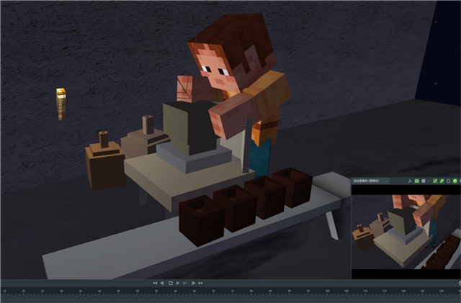Click frame 80 on the timeline ruler

[251, 291]
